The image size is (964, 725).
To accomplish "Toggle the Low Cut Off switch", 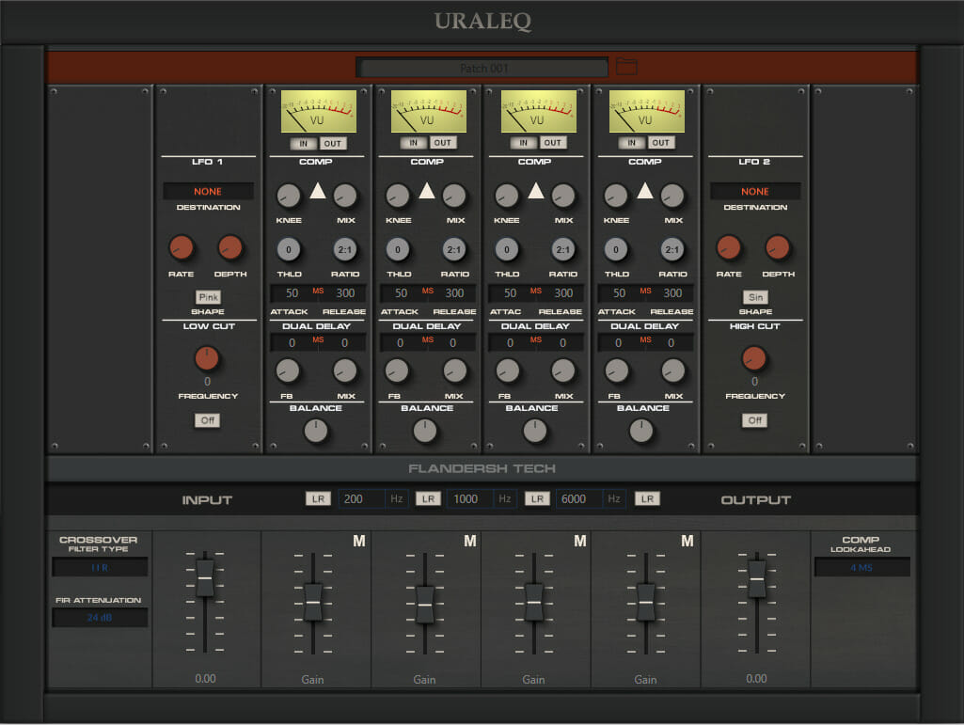I will click(x=207, y=420).
